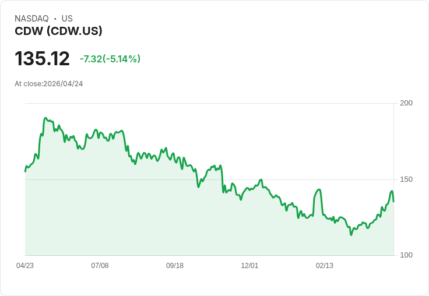Click the At close 2026/04/24 timestamp
Viewport: 429px width, 296px height.
pos(49,83)
